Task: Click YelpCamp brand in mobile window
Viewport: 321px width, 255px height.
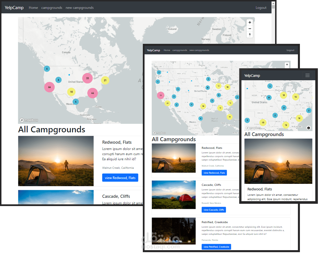Action: click(x=252, y=75)
